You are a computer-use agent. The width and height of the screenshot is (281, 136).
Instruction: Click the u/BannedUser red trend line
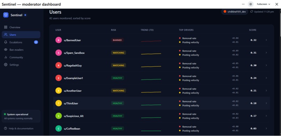point(151,41)
